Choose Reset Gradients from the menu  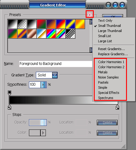click(x=111, y=49)
